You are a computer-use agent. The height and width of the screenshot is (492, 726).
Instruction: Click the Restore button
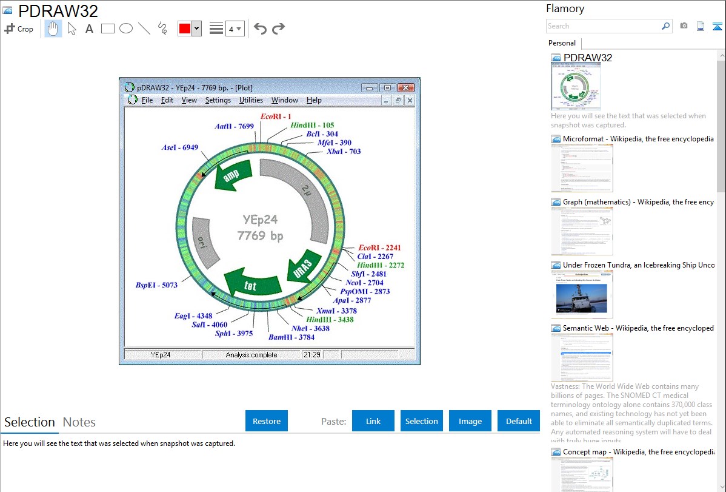(267, 421)
